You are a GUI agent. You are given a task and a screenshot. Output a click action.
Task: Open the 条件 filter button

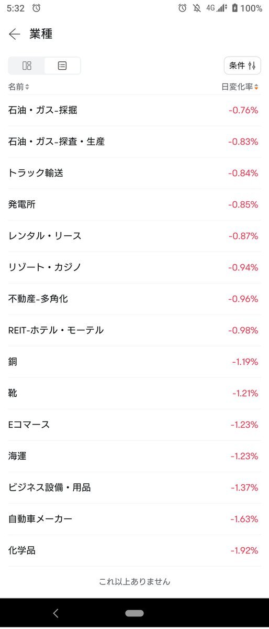242,66
